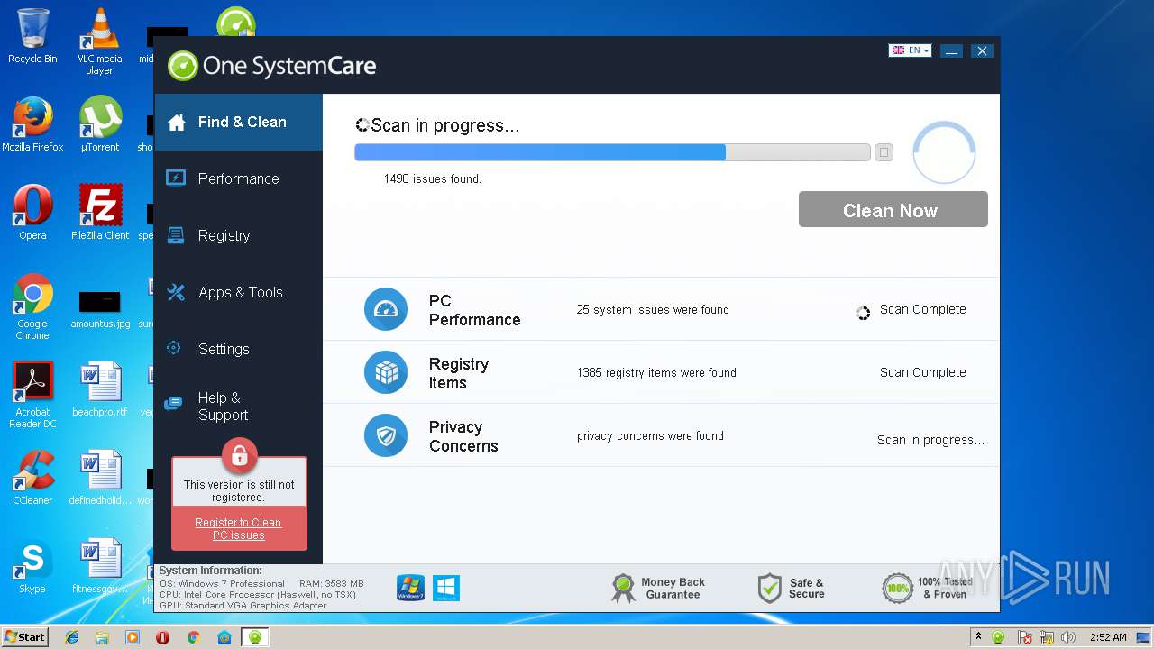Select the Registry Items row title
1154x649 pixels.
[x=458, y=373]
